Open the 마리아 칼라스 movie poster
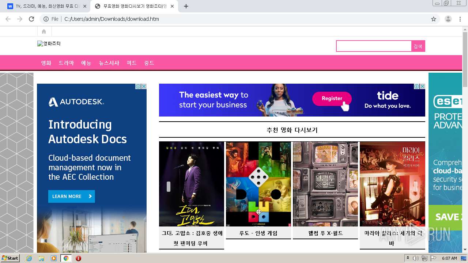 (x=392, y=184)
